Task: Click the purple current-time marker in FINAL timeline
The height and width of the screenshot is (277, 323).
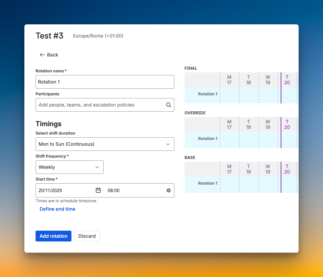Action: coord(281,88)
